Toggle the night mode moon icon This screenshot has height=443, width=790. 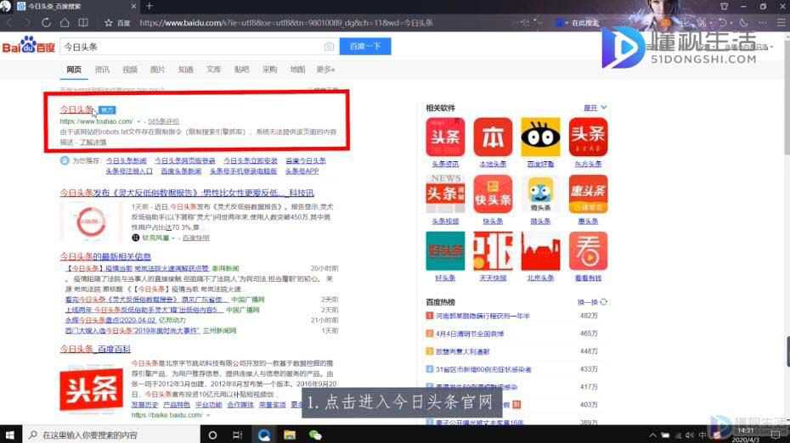click(x=743, y=23)
